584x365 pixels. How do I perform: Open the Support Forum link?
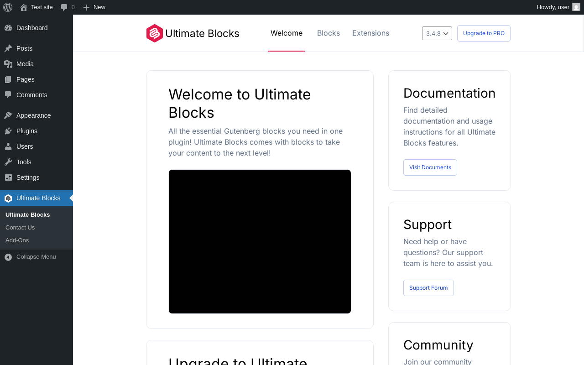click(x=428, y=288)
